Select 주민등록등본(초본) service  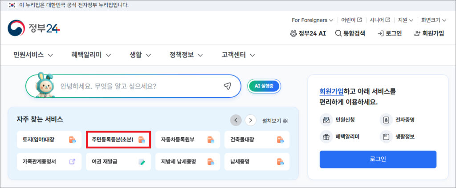tap(118, 140)
